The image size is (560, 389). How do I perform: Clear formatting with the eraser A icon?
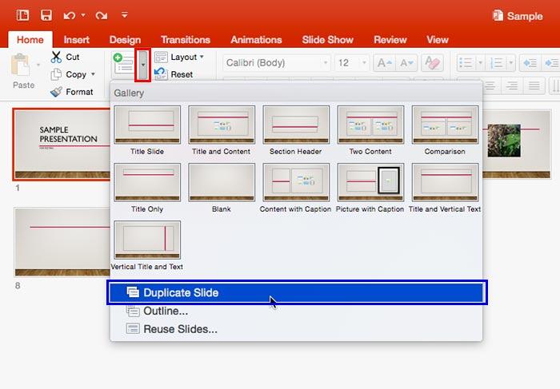432,63
